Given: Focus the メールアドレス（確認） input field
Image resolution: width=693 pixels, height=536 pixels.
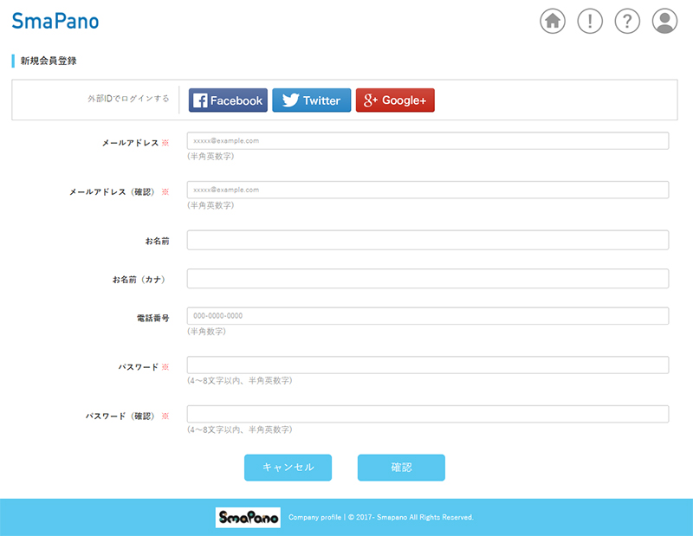Looking at the screenshot, I should pos(427,190).
